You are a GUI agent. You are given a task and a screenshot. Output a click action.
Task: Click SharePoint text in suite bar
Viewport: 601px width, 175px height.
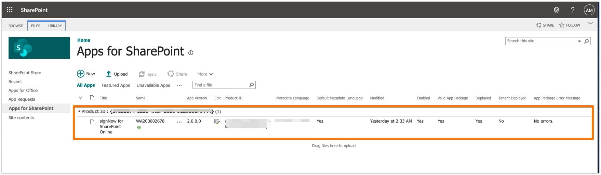click(x=34, y=10)
